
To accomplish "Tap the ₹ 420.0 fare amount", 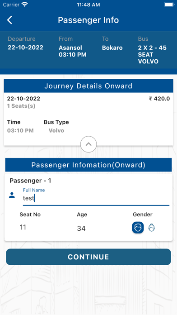I will pos(159,99).
